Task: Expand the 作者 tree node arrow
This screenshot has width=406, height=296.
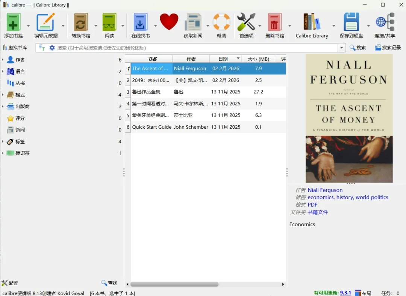Action: click(x=3, y=60)
